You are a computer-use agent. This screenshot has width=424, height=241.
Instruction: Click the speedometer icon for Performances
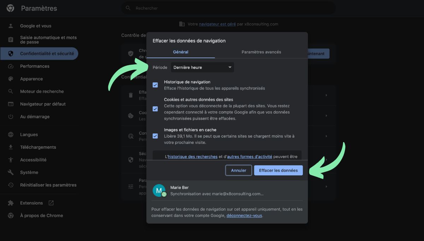[11, 66]
